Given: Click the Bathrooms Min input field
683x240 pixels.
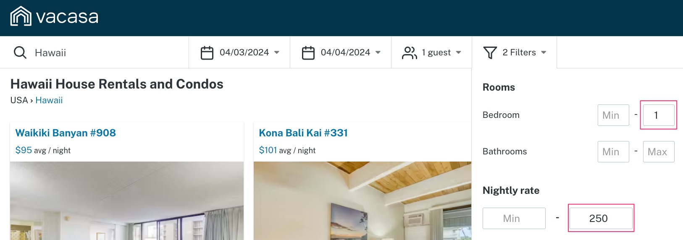Looking at the screenshot, I should click(613, 151).
